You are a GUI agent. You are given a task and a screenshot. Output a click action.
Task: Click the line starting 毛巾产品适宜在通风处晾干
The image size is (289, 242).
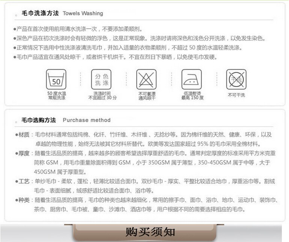click(x=115, y=57)
